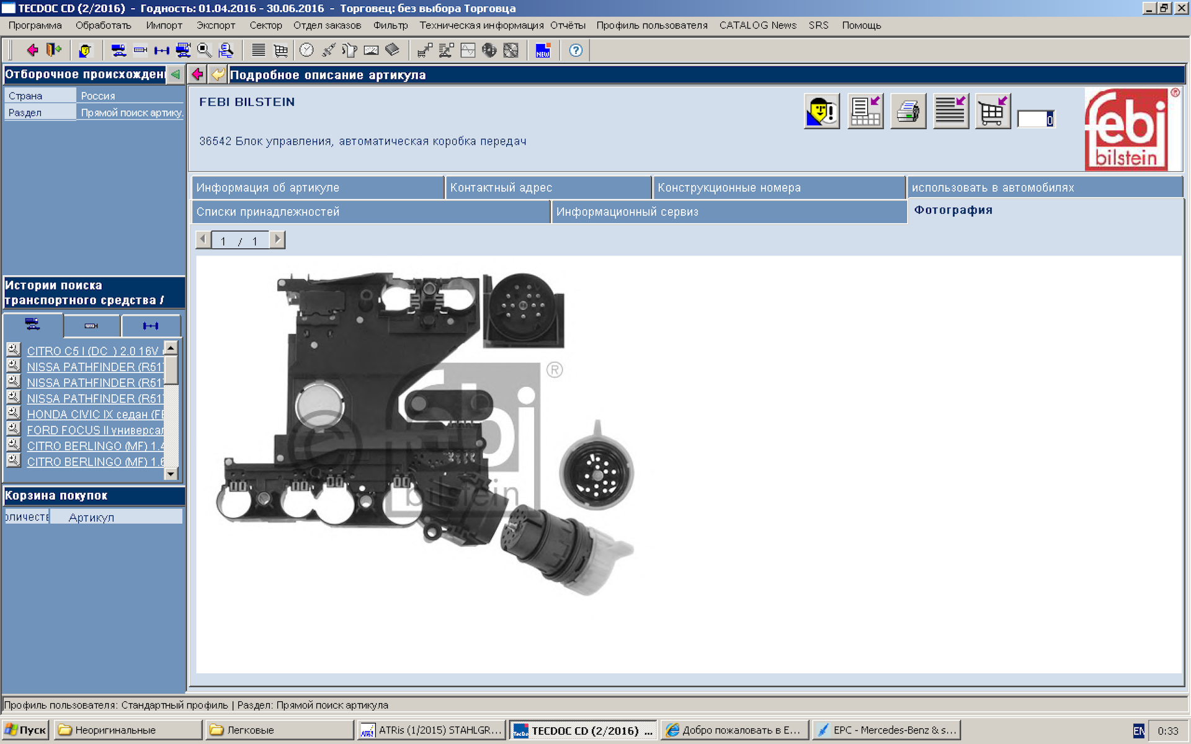The image size is (1191, 744).
Task: Open CITRO C5 I (DC_) 2.0 16V history link
Action: tap(95, 351)
